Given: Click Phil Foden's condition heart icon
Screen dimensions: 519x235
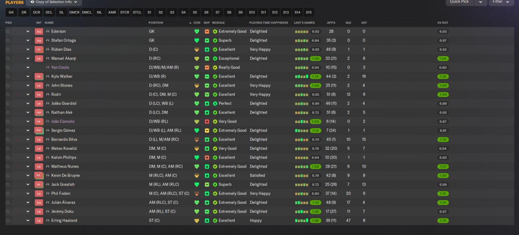Looking at the screenshot, I should pos(197,194).
